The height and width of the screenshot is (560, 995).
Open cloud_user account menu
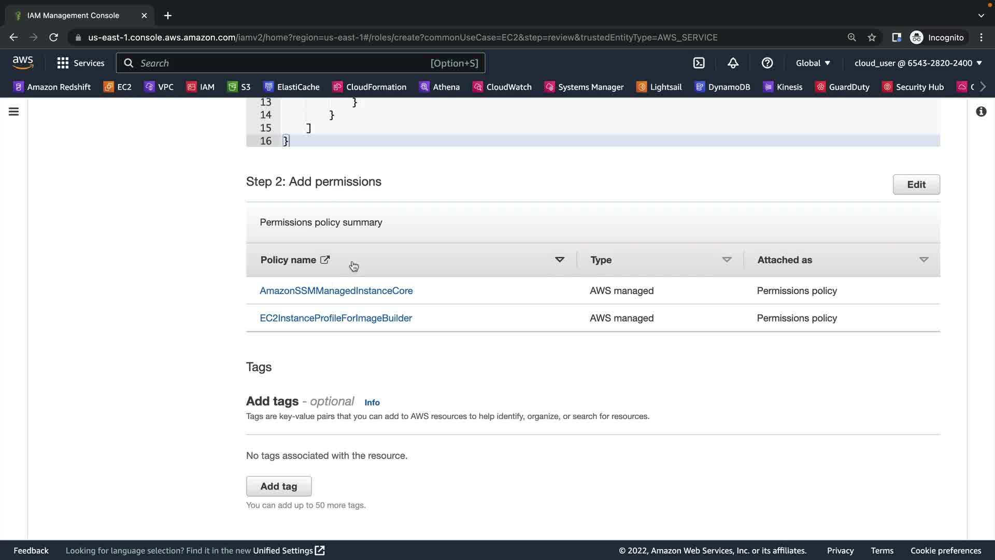pyautogui.click(x=918, y=63)
